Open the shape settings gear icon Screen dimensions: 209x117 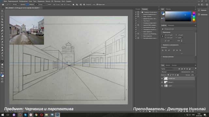point(84,5)
